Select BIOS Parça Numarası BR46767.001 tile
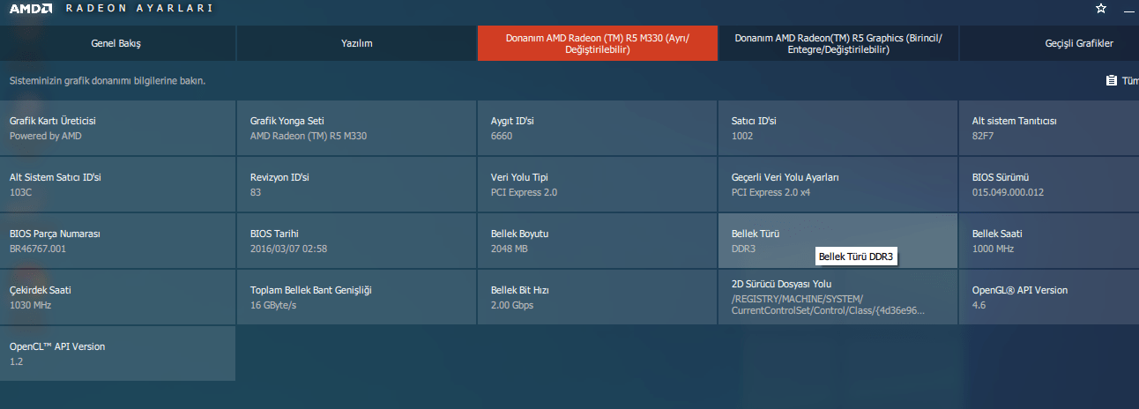 [117, 241]
